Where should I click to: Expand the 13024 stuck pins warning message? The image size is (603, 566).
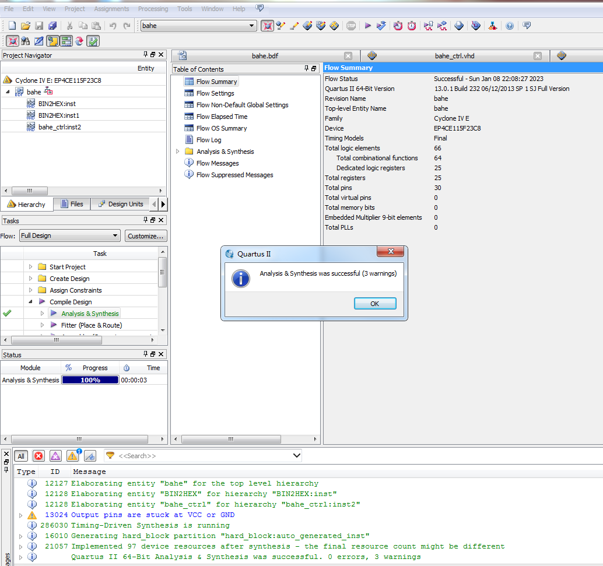point(21,515)
